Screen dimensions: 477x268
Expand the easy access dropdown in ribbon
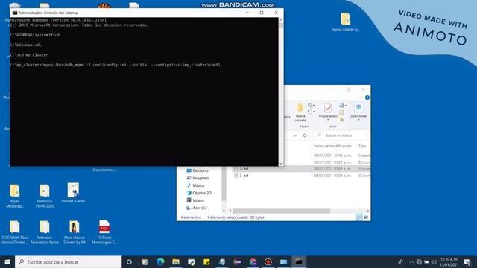click(x=311, y=112)
